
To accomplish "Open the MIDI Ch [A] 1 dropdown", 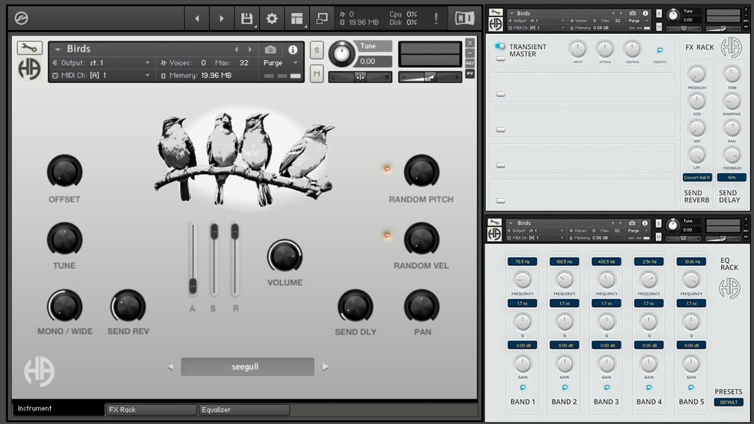I will click(x=101, y=75).
